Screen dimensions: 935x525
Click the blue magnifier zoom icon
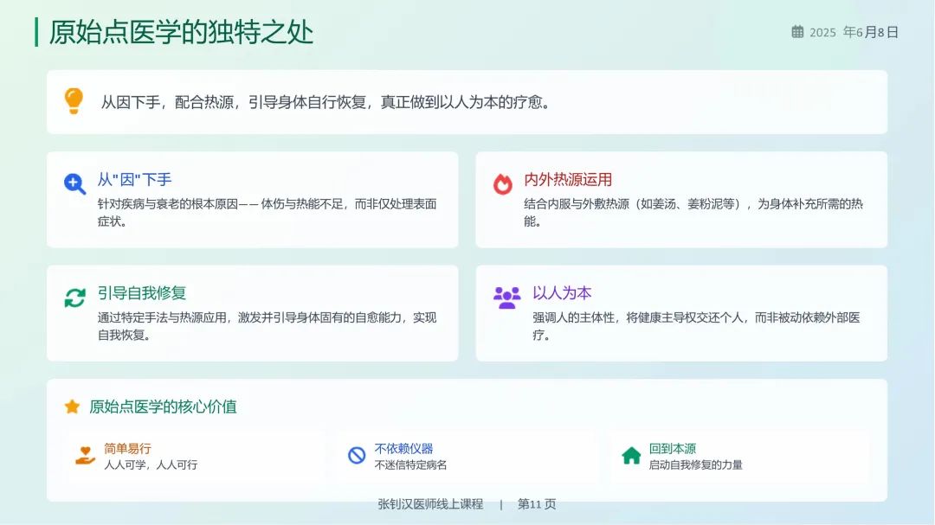74,183
